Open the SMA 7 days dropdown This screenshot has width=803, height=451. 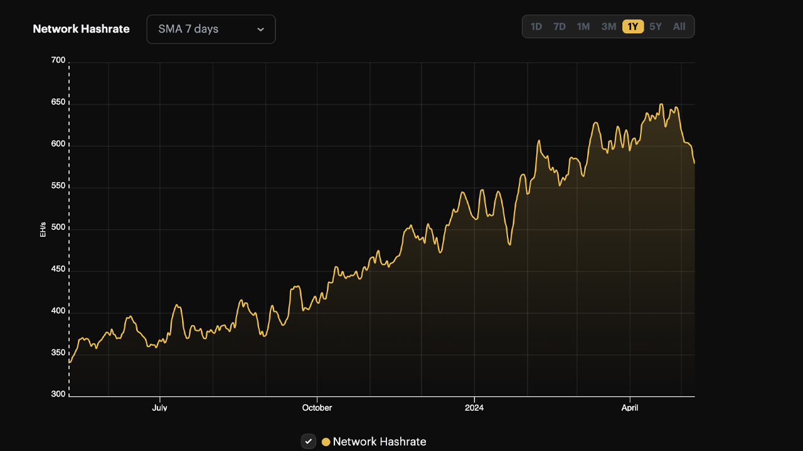210,29
